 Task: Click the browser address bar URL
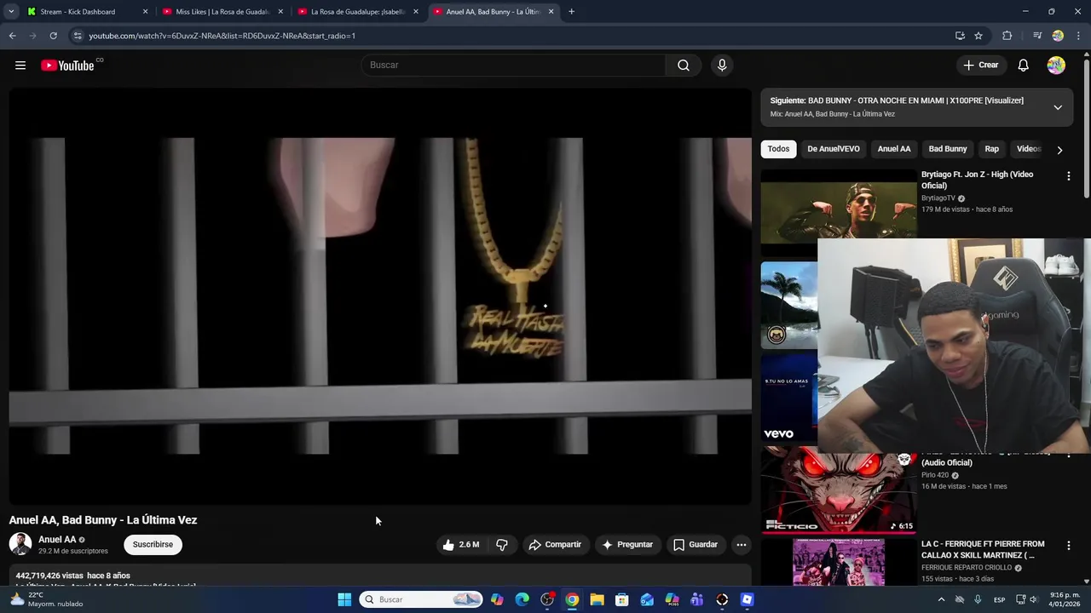[x=222, y=36]
